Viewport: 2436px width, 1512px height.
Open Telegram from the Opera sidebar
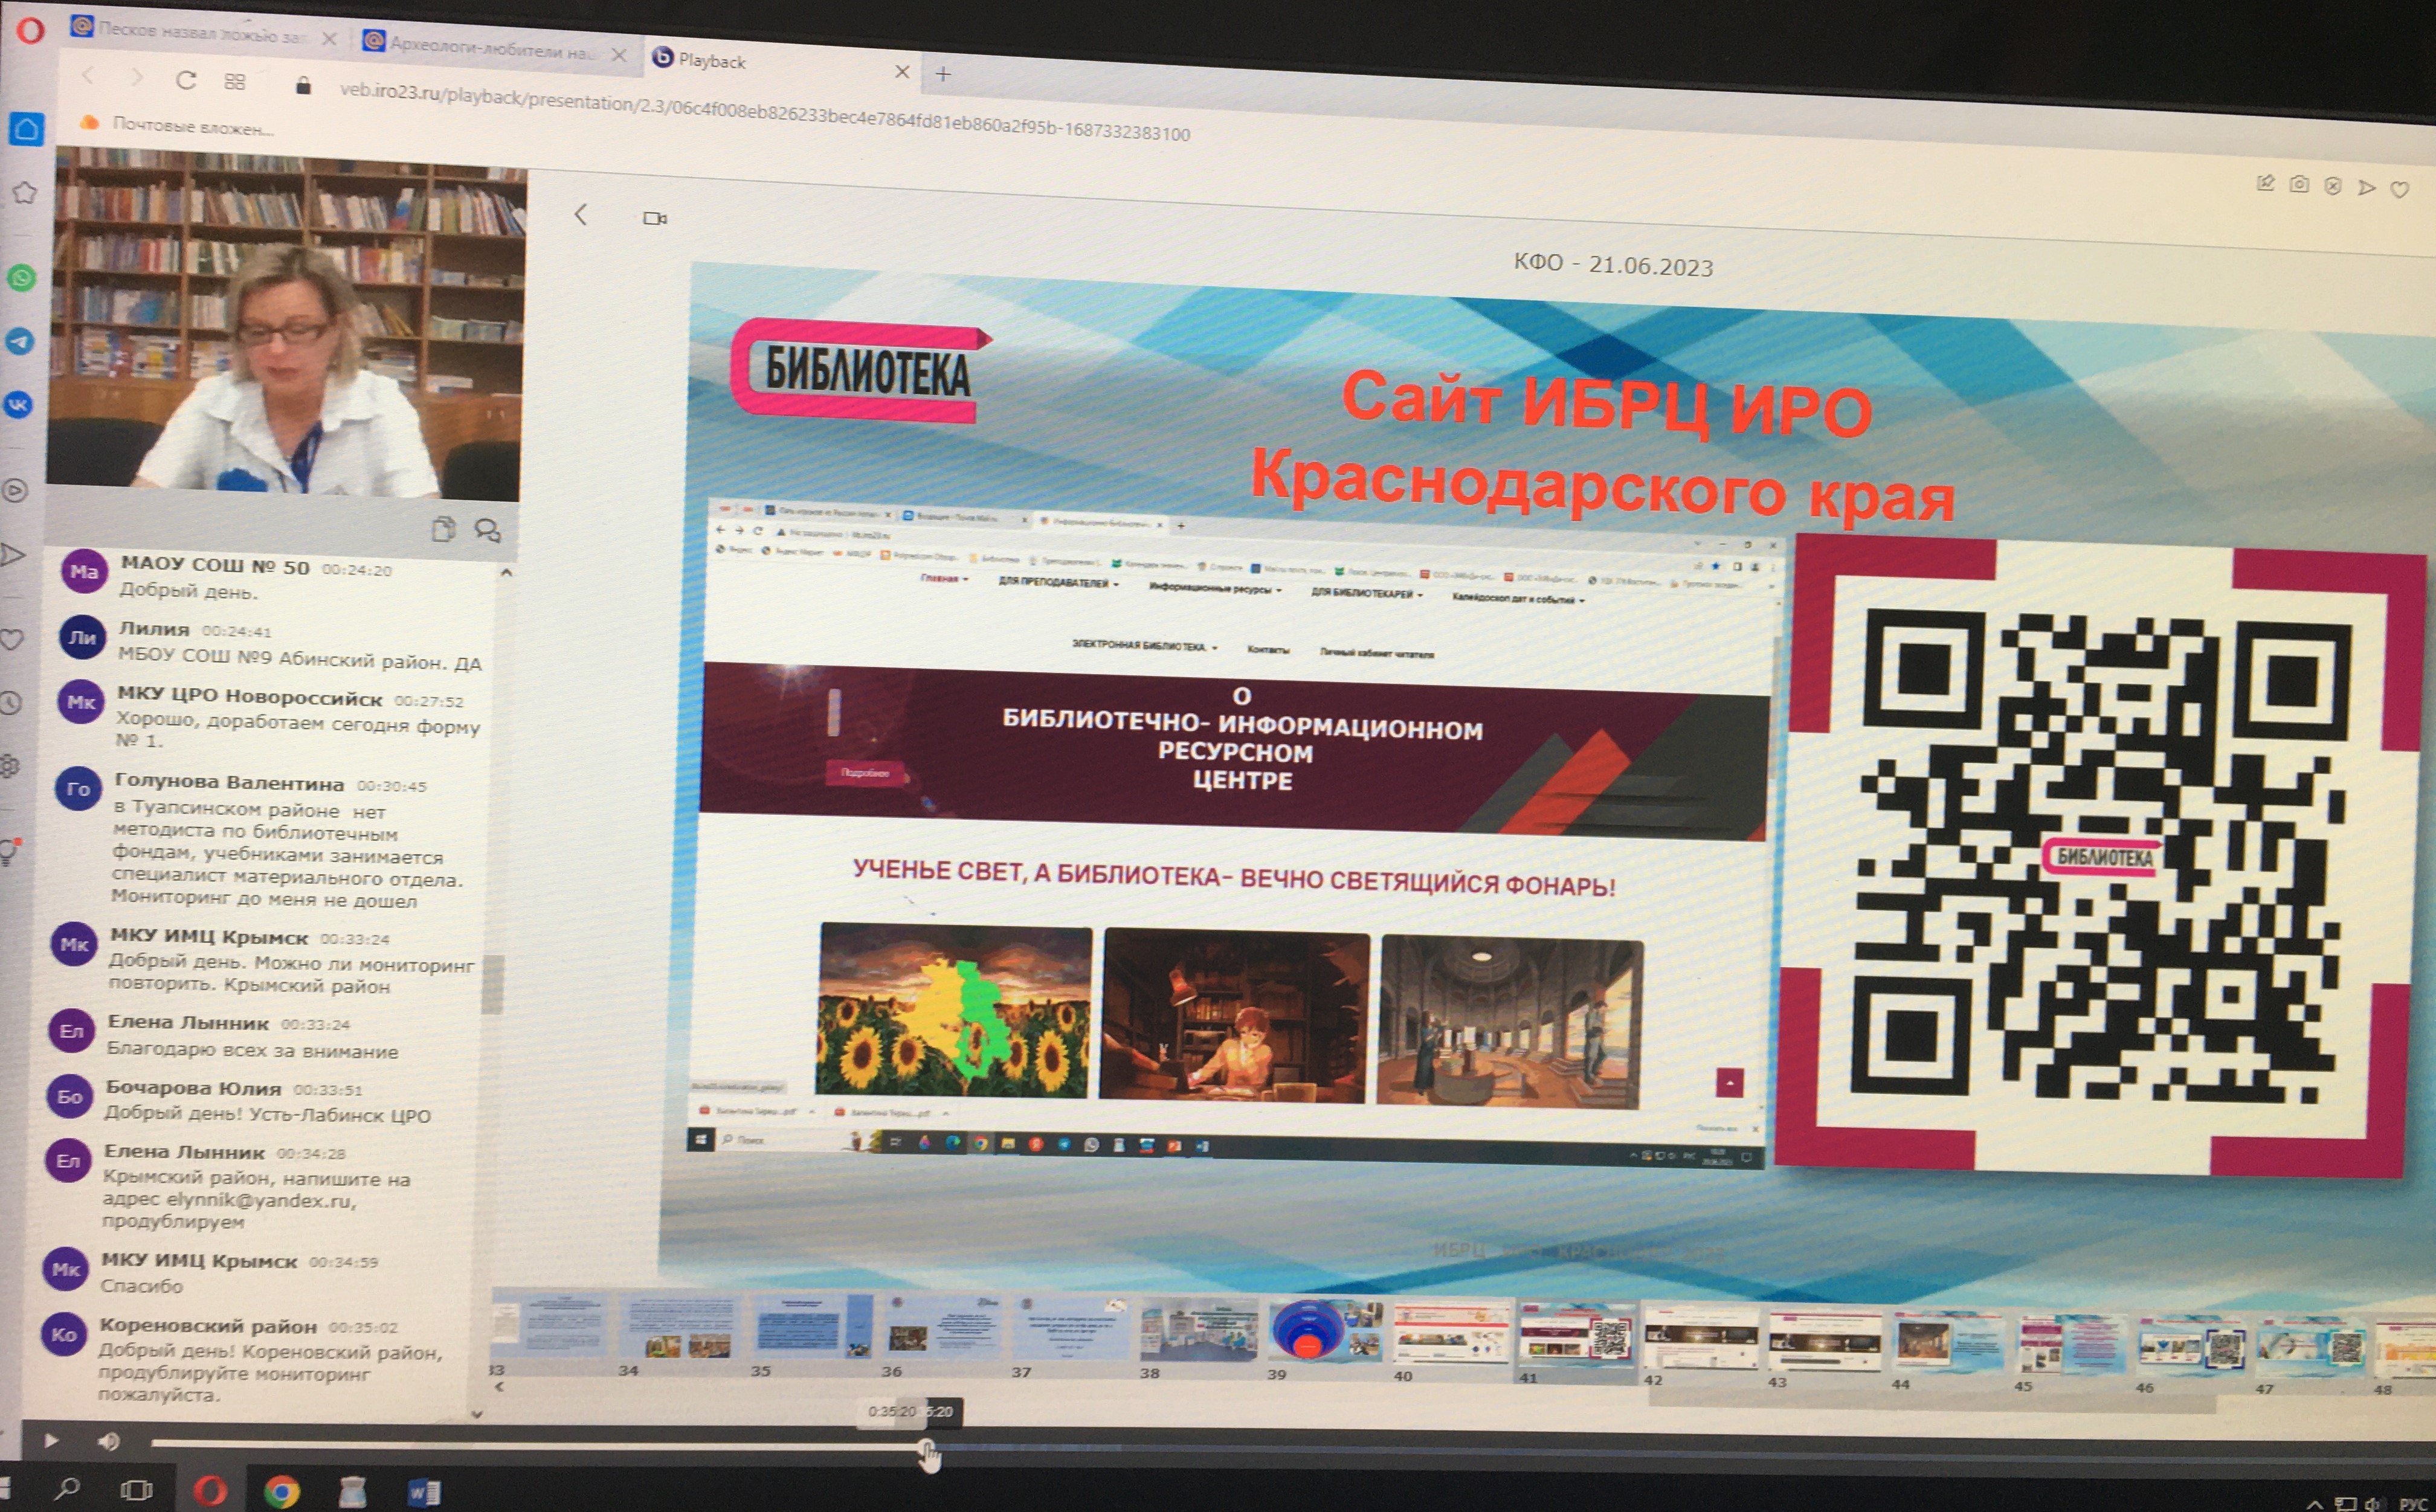pyautogui.click(x=20, y=341)
